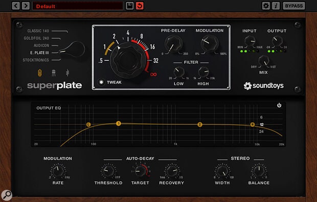
Task: Click the auto-decay TARGET knob
Action: tap(140, 171)
